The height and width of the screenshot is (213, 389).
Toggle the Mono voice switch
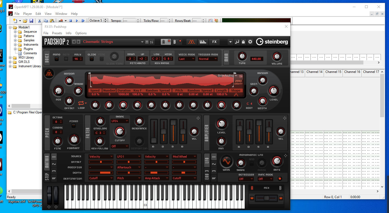[56, 59]
